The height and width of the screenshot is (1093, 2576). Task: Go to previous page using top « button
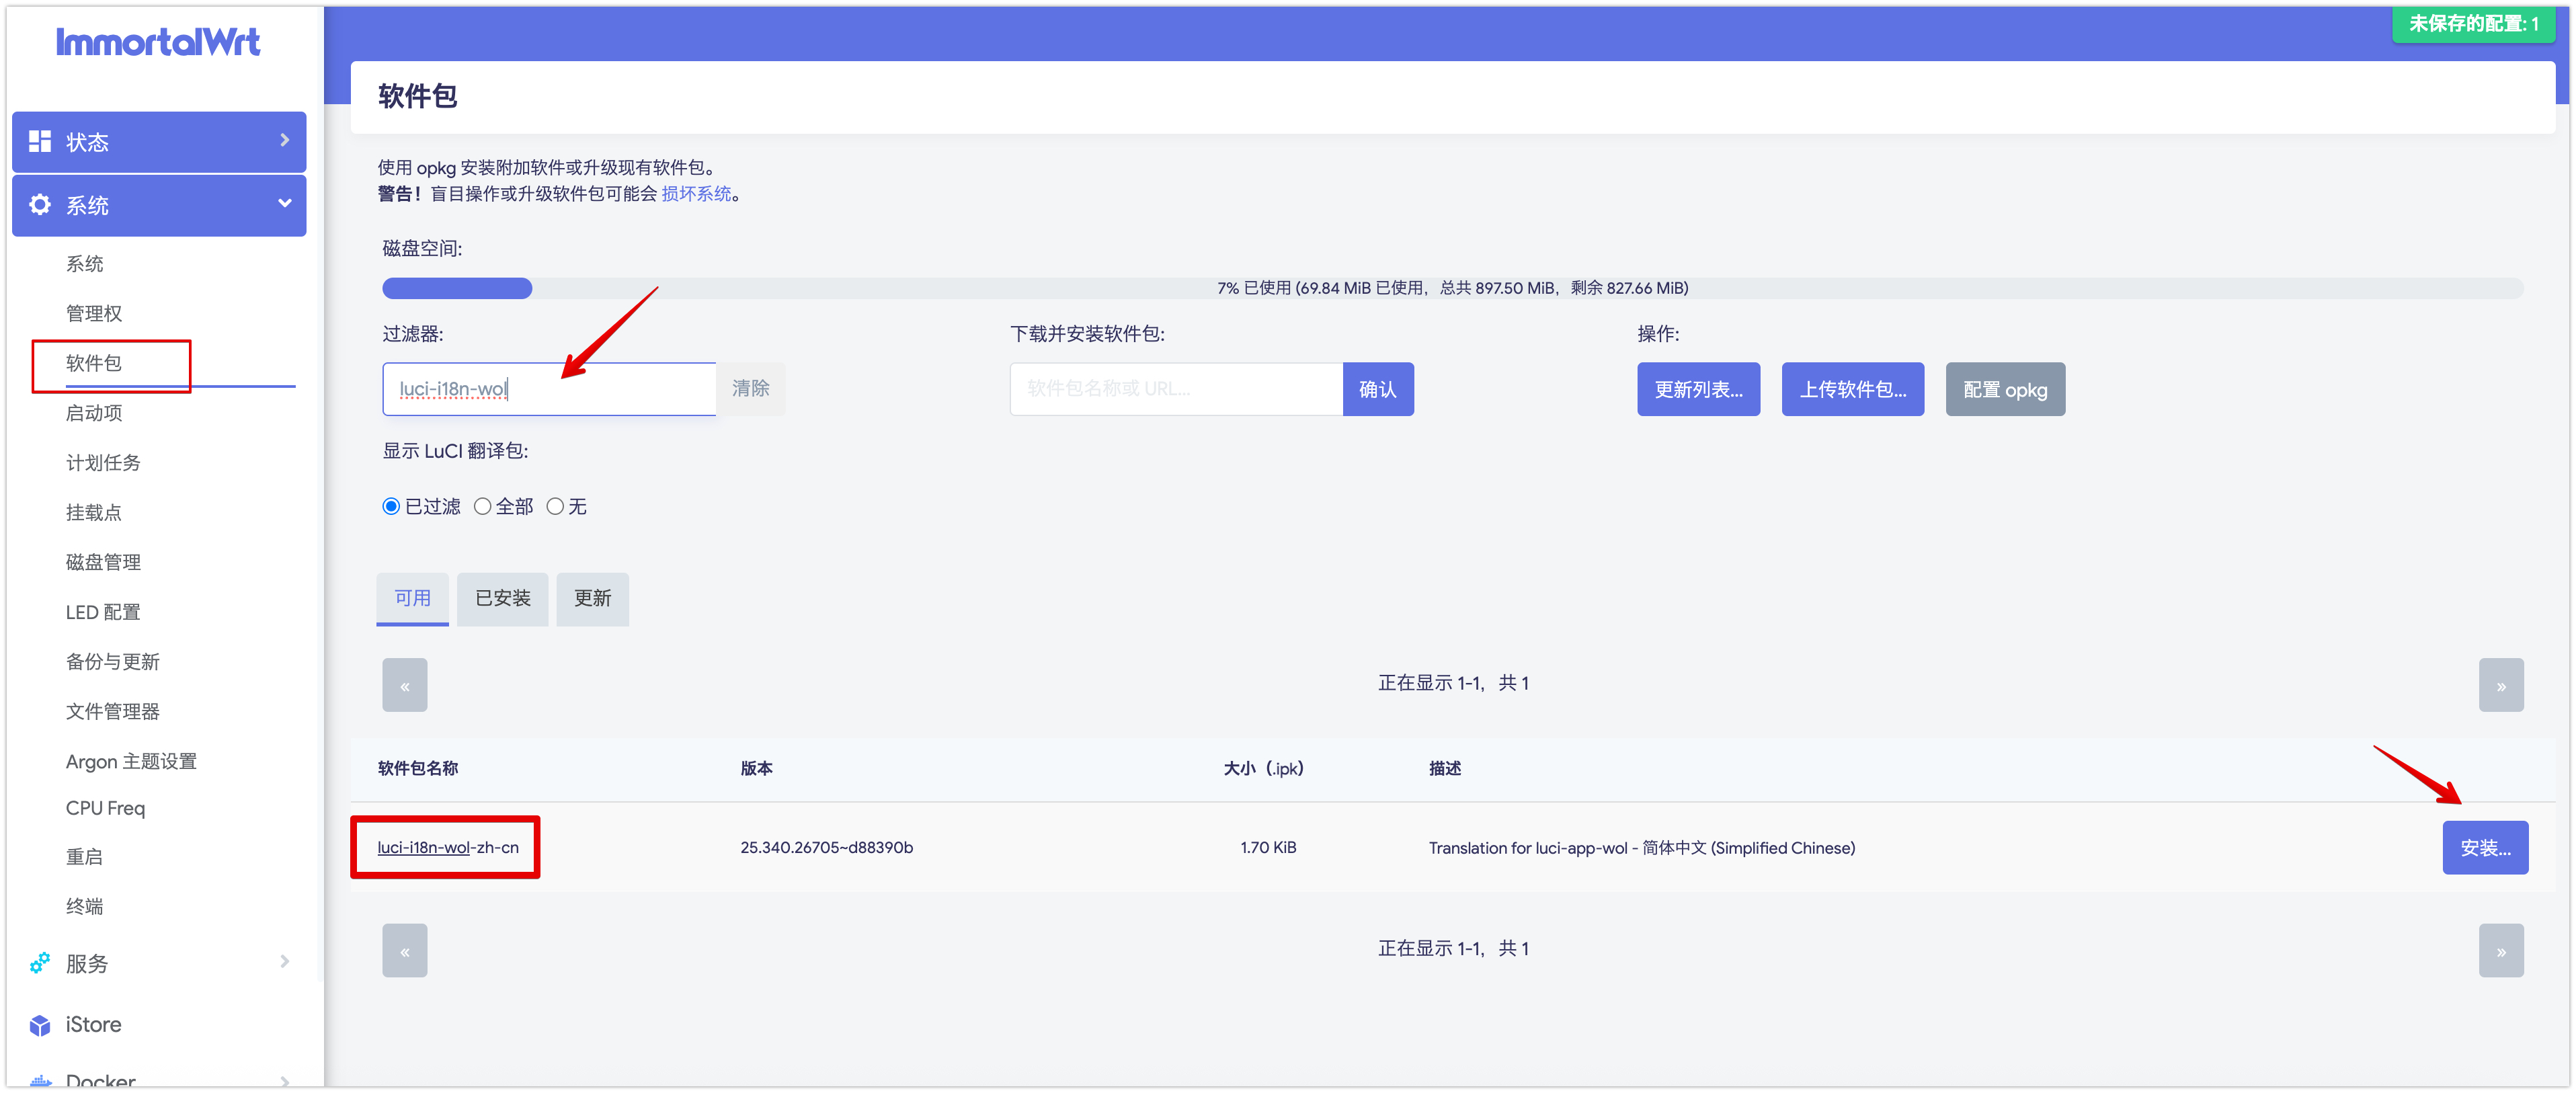(404, 685)
